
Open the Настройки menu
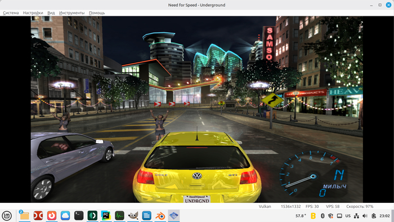click(33, 13)
